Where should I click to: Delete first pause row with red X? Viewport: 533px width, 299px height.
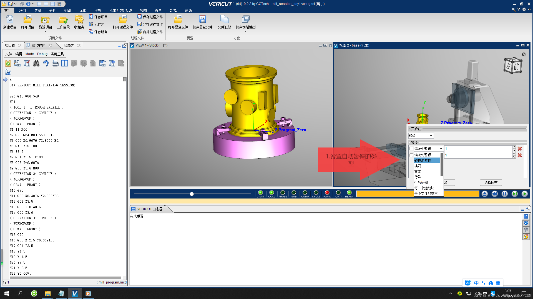pos(520,149)
